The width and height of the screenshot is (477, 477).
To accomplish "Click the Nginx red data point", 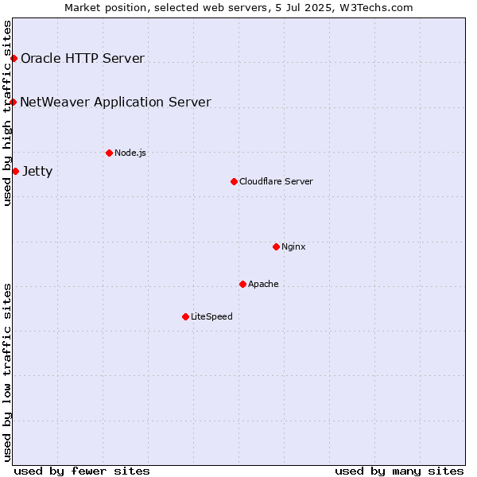I will coord(276,246).
